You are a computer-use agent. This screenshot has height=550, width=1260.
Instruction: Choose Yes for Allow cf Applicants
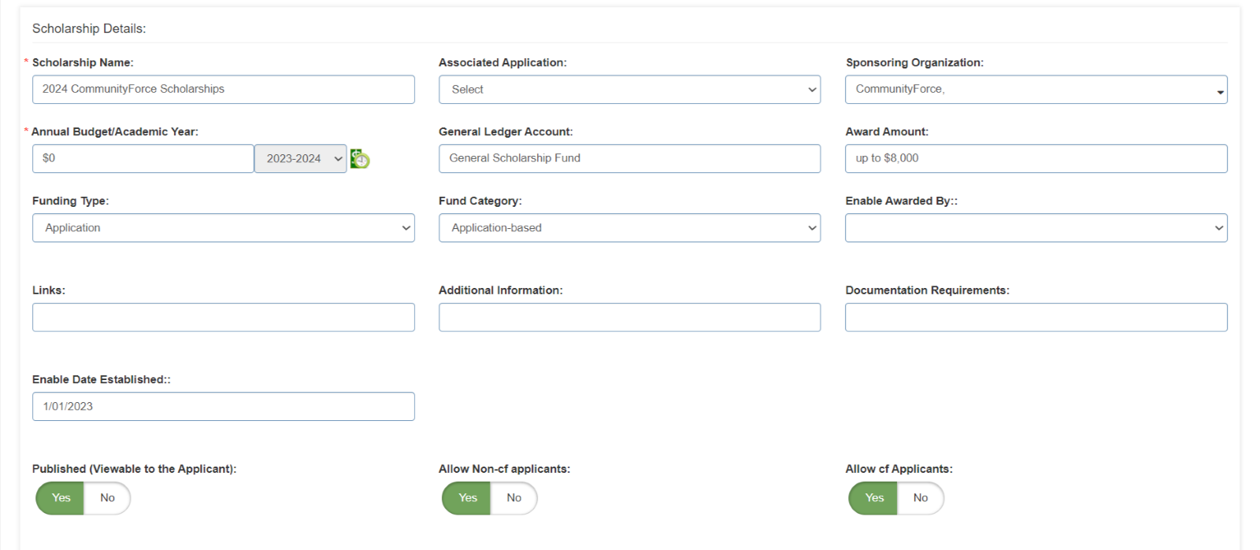pos(873,498)
